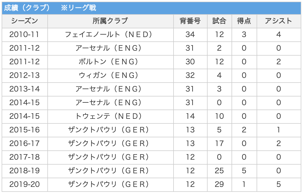Screen dimensions: 304x194
Task: Click the シーズン column header
Action: click(x=25, y=21)
